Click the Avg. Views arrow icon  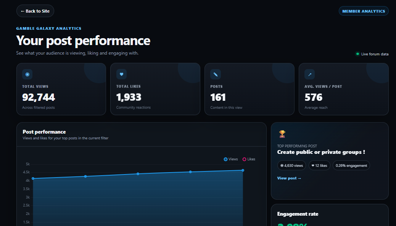point(310,74)
